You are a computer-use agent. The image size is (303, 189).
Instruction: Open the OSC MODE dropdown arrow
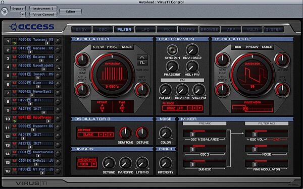pos(110,135)
